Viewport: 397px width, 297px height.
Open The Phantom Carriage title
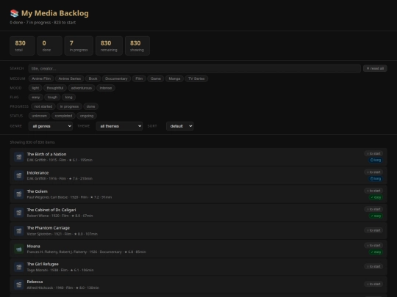tap(49, 228)
